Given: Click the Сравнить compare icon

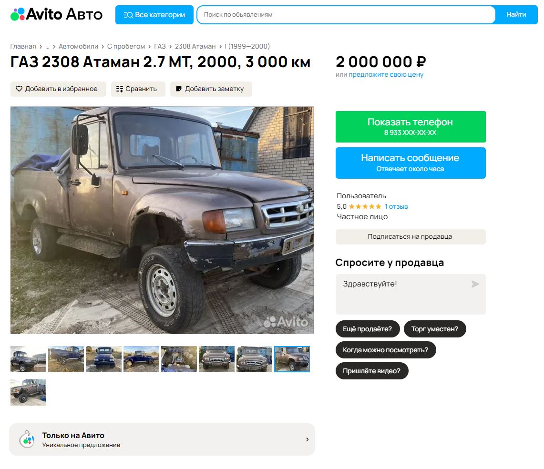Looking at the screenshot, I should [120, 89].
